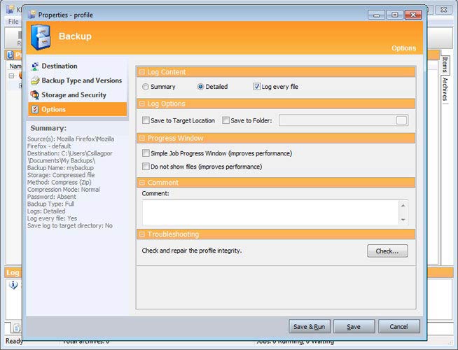458x350 pixels.
Task: Switch to the Archives side tab
Action: [x=444, y=87]
